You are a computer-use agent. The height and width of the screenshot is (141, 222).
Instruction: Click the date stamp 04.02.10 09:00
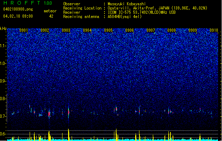pyautogui.click(x=18, y=16)
